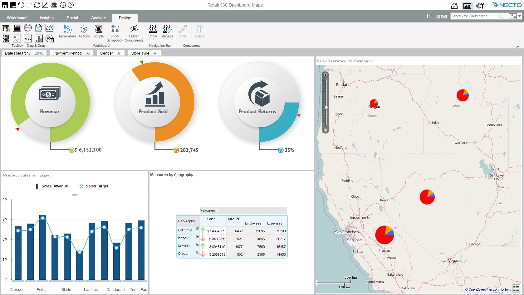Screen dimensions: 524x295
Task: Adjust the map zoom slider handle
Action: click(x=326, y=107)
